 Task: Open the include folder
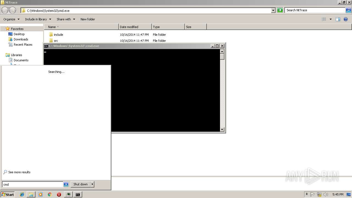59,35
